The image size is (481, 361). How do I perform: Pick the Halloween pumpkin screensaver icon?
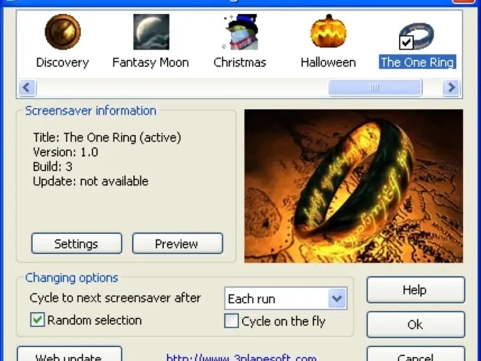point(328,31)
